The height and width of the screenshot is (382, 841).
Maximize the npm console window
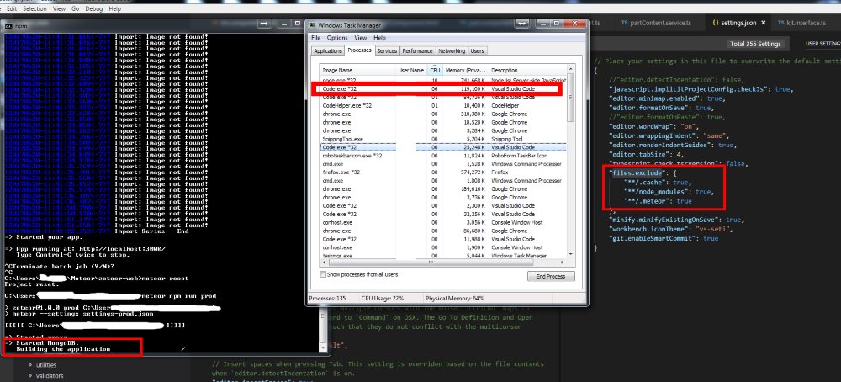tap(299, 24)
